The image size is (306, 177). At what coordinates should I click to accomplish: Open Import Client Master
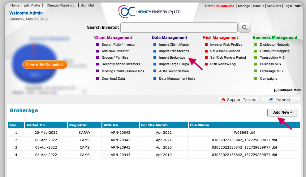coord(174,45)
